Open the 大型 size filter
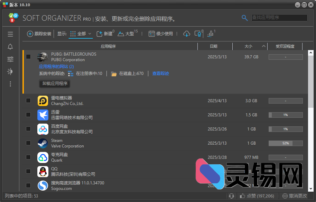 pos(126,34)
